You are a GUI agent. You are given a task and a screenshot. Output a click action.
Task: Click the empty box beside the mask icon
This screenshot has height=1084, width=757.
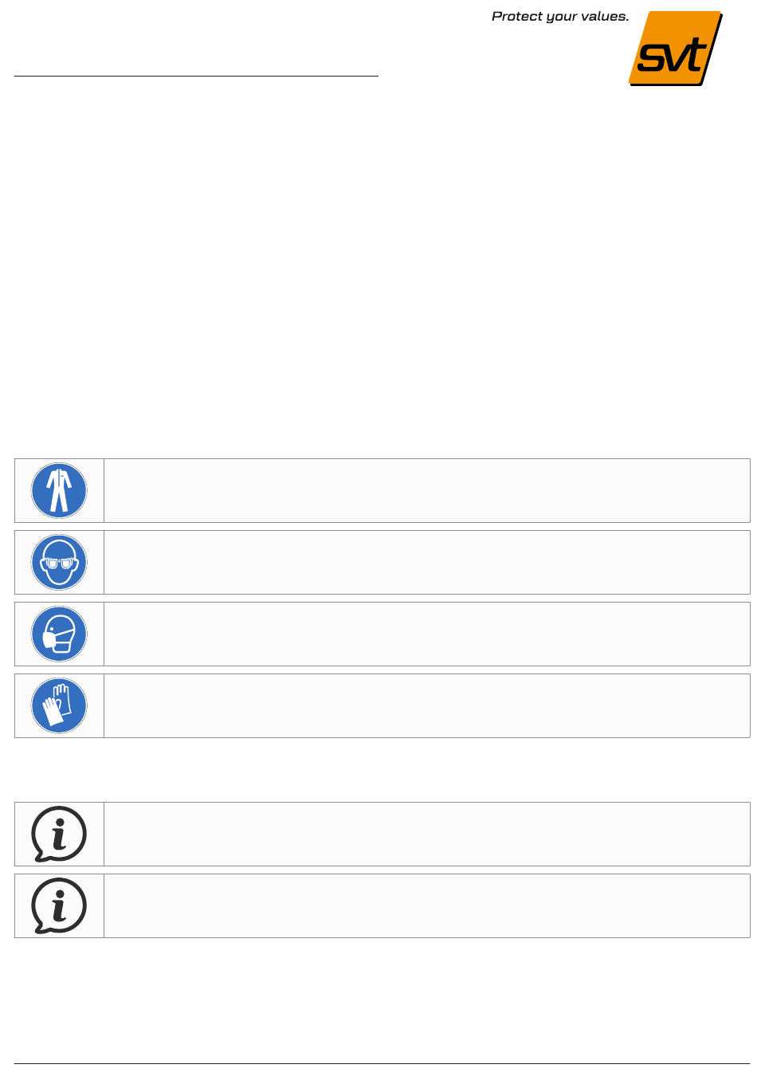(x=427, y=634)
